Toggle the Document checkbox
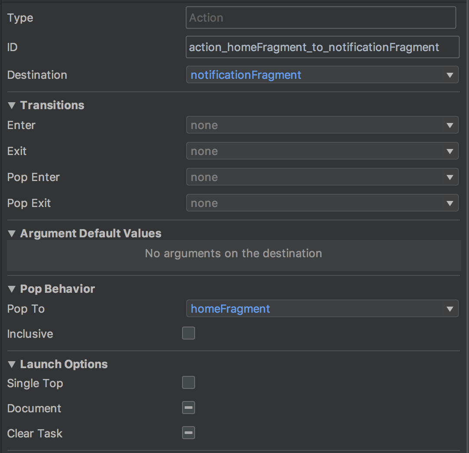Viewport: 469px width, 453px height. tap(189, 408)
